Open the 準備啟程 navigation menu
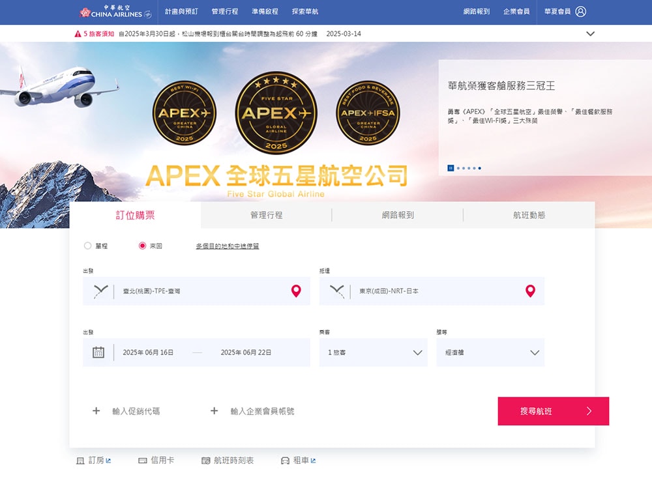The height and width of the screenshot is (490, 652). pyautogui.click(x=265, y=12)
